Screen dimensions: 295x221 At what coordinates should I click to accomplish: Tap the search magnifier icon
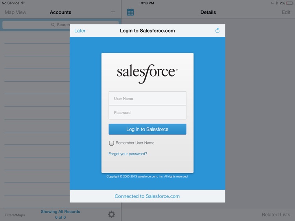pyautogui.click(x=53, y=25)
